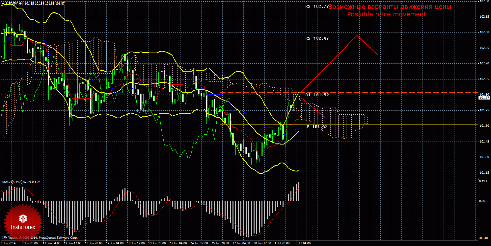Image resolution: width=491 pixels, height=246 pixels.
Task: Click the 101.90 price axis label
Action: [484, 94]
